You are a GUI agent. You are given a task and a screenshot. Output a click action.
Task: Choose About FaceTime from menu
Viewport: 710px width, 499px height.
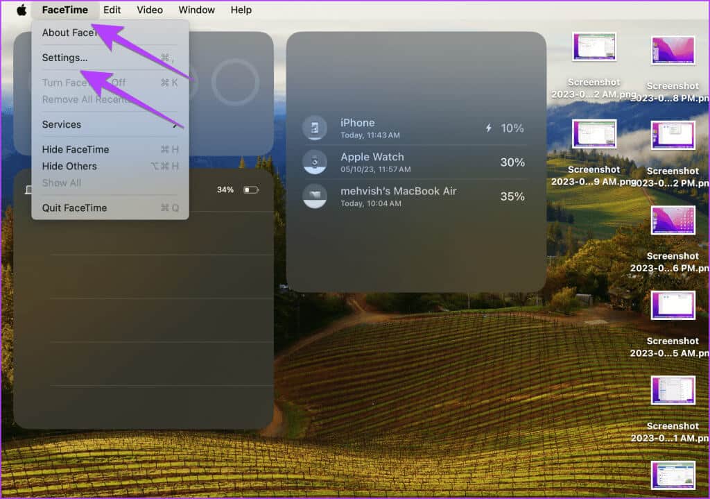click(x=110, y=33)
